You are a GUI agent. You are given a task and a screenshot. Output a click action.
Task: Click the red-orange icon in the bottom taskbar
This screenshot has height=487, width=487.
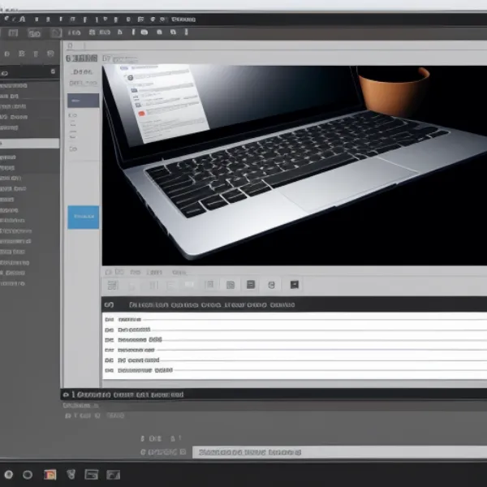click(x=50, y=474)
